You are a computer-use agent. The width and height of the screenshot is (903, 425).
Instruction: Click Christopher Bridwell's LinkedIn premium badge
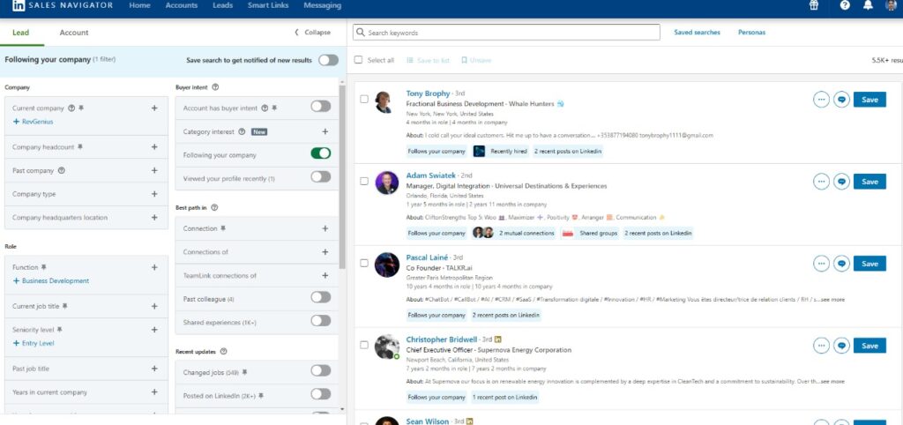pyautogui.click(x=498, y=339)
